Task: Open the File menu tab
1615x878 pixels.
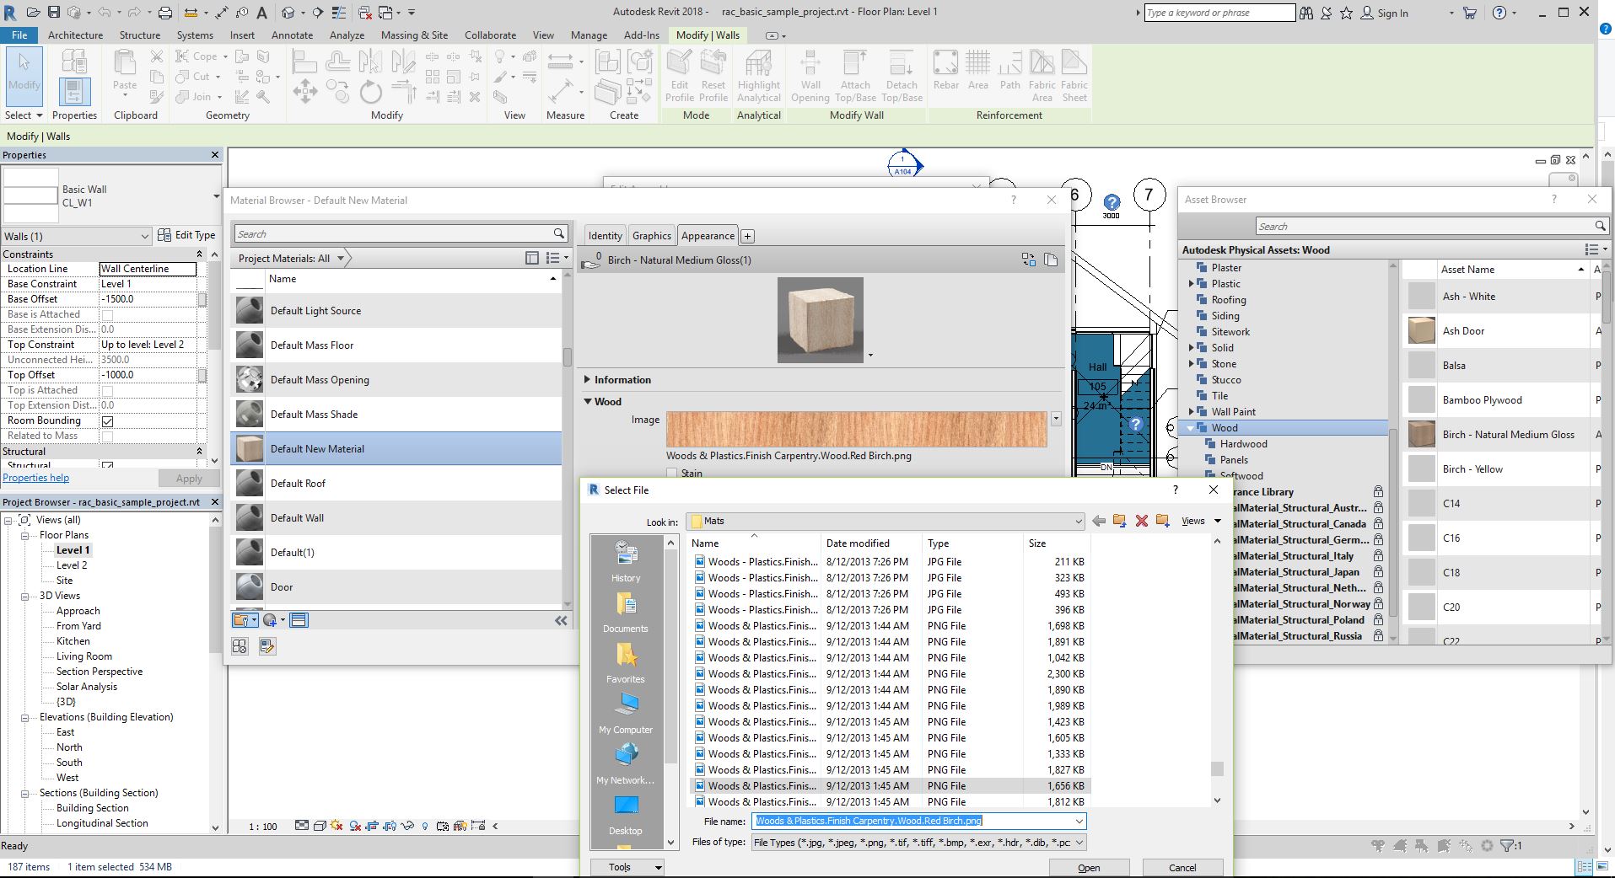Action: 19,35
